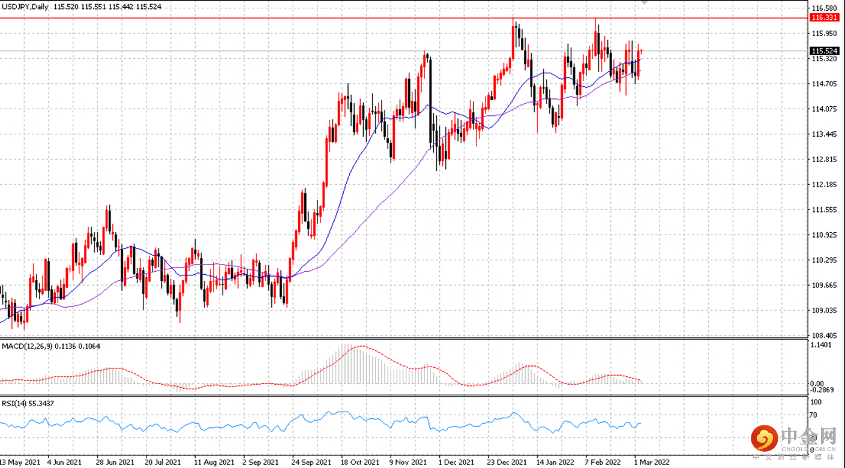This screenshot has height=468, width=845.
Task: Click the 108.405 price axis label
Action: coord(823,335)
